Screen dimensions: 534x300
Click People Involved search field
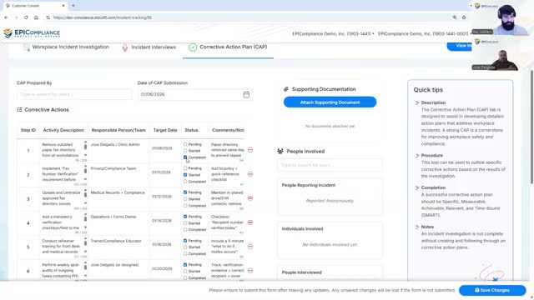330,165
